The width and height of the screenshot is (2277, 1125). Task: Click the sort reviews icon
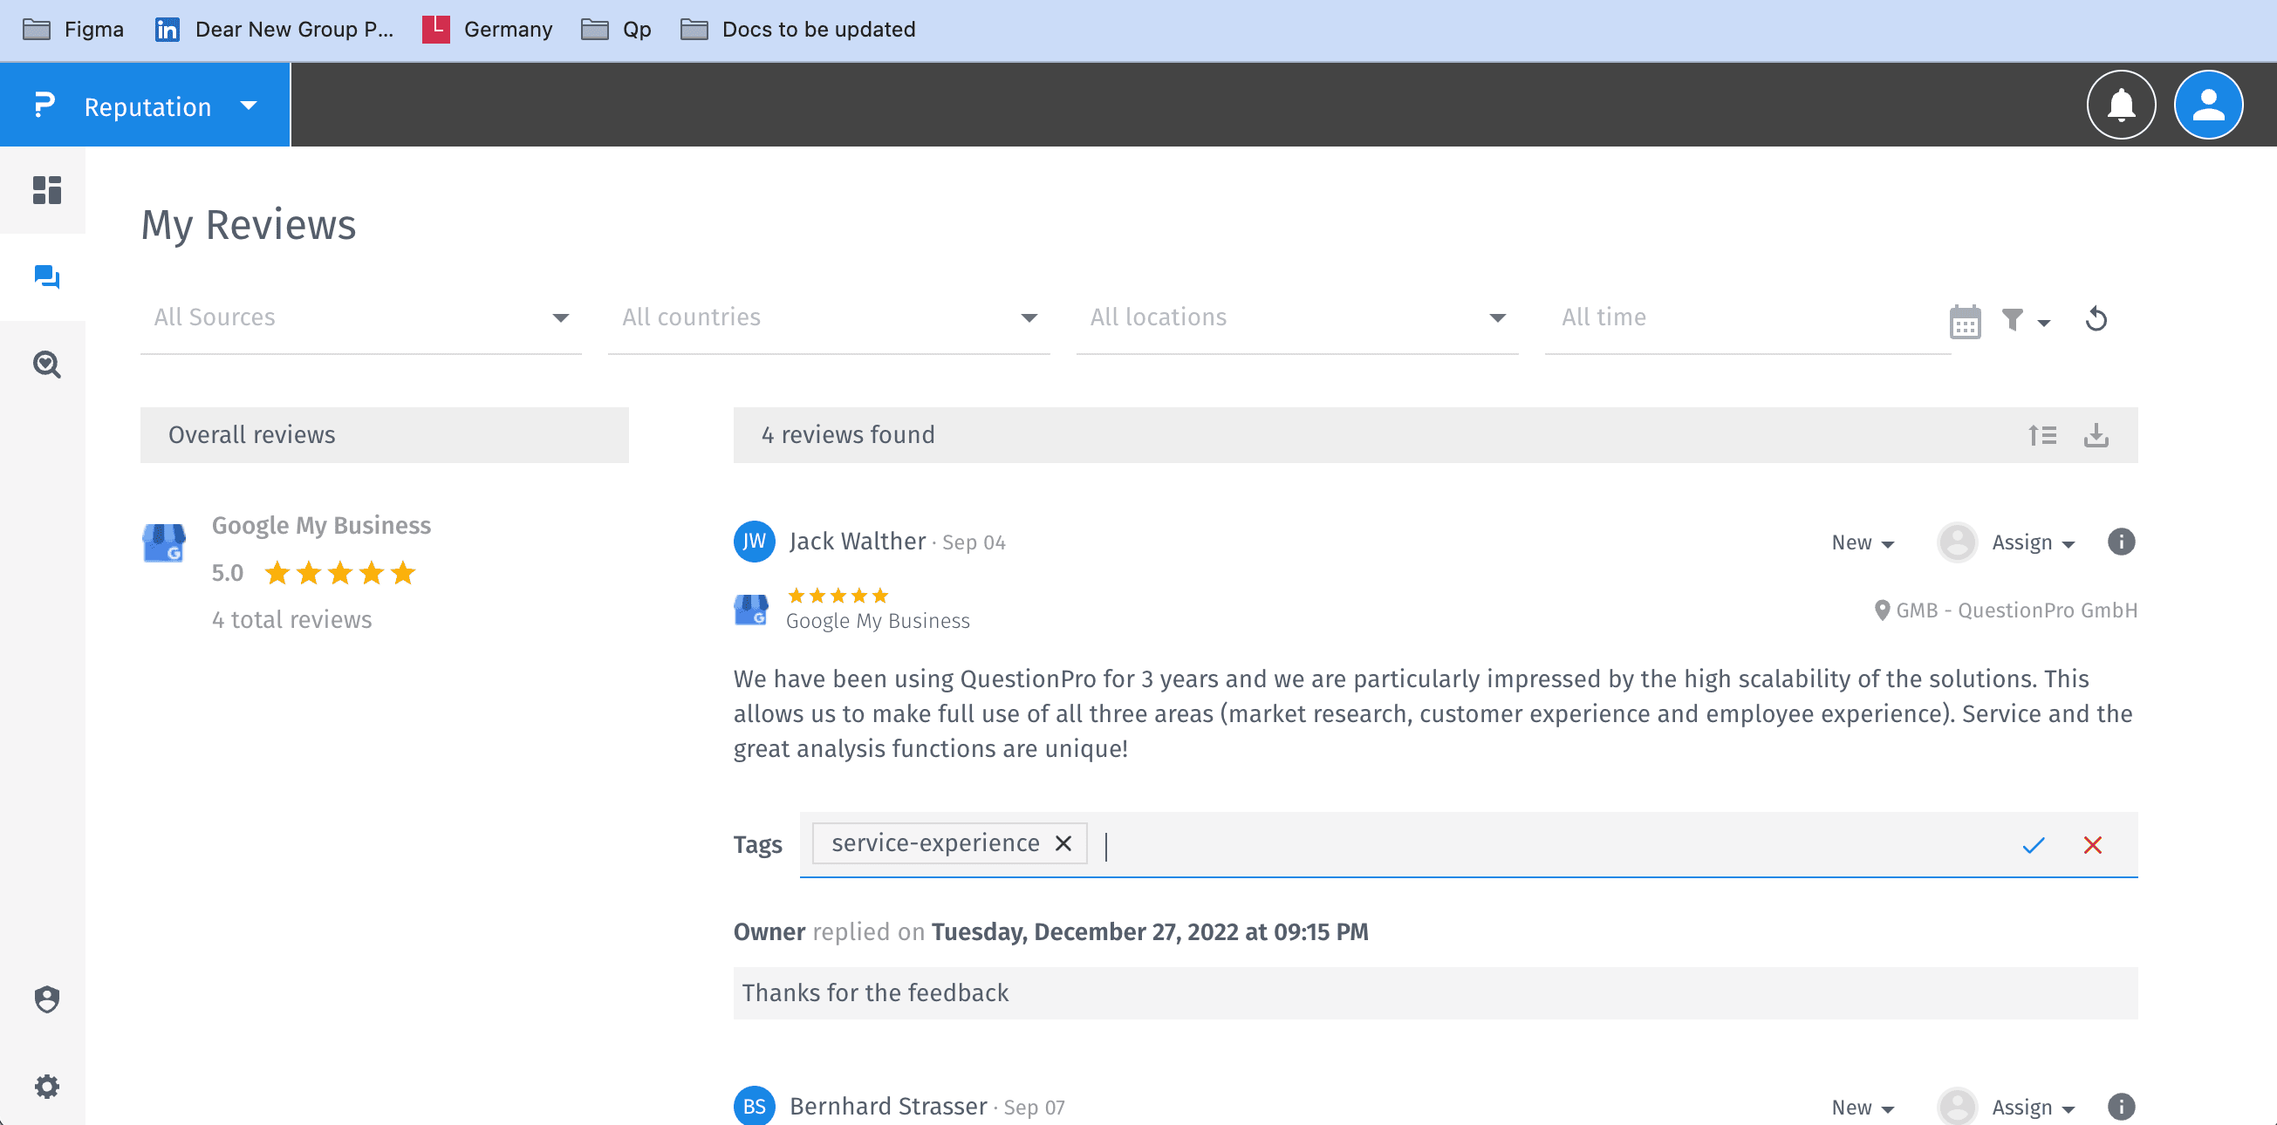2041,435
